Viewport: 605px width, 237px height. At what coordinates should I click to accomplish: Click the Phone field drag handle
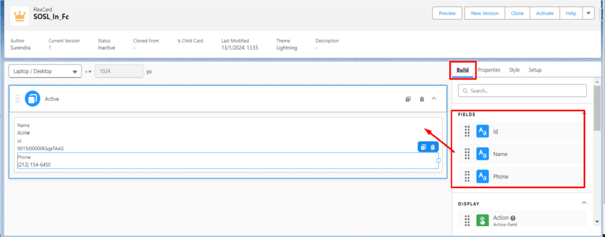(x=467, y=176)
